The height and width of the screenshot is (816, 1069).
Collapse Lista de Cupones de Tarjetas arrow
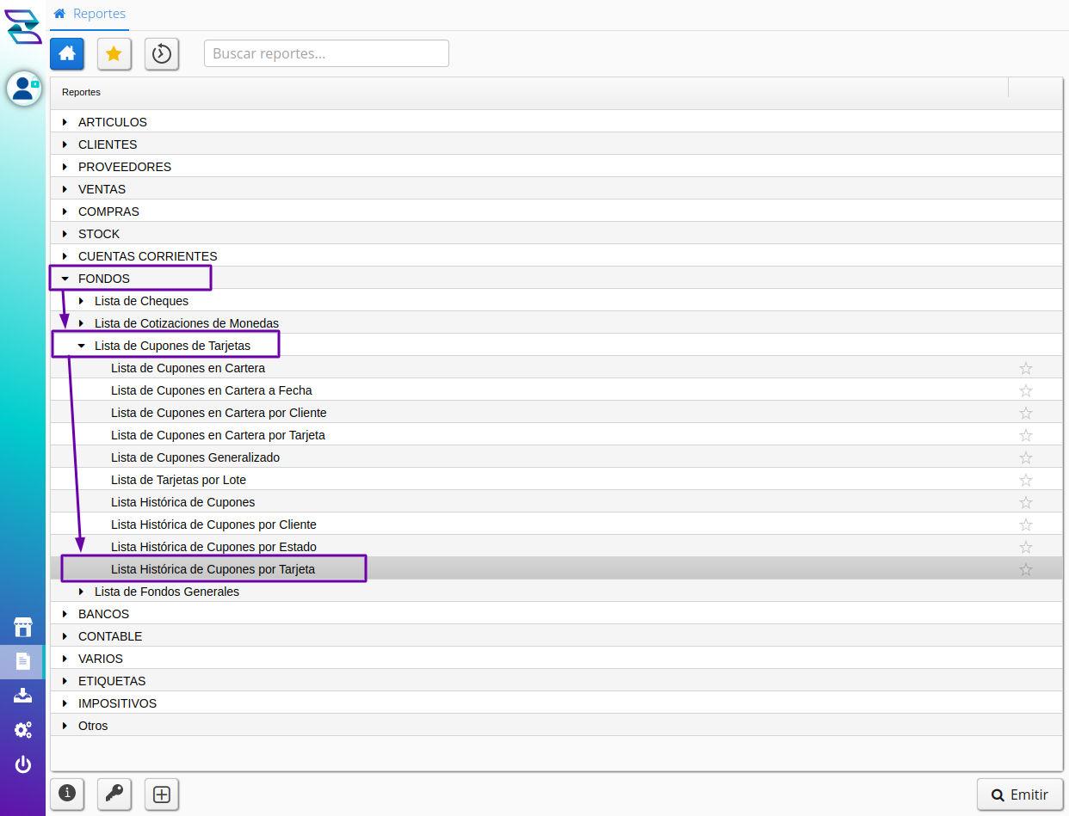(x=81, y=346)
